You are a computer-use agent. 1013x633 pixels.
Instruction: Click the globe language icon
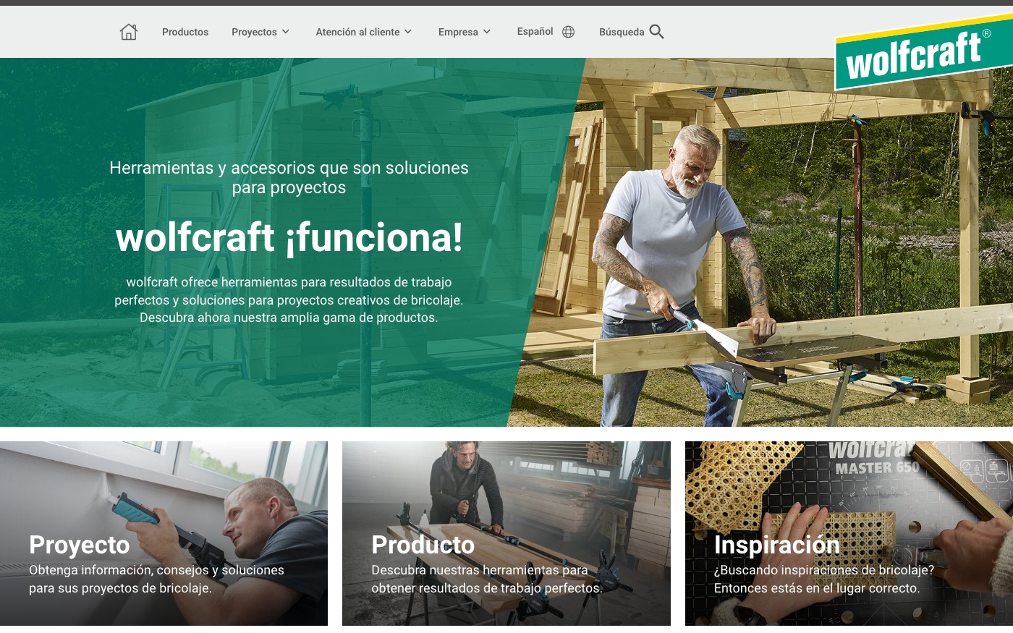click(569, 32)
